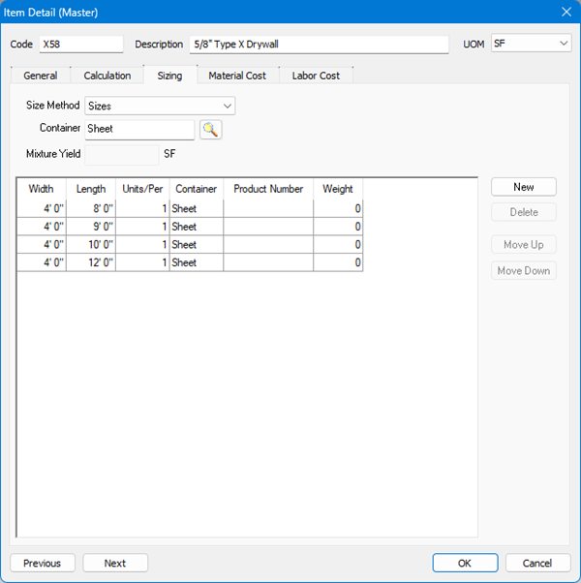
Task: Select the 10' 0" length cell
Action: click(91, 244)
